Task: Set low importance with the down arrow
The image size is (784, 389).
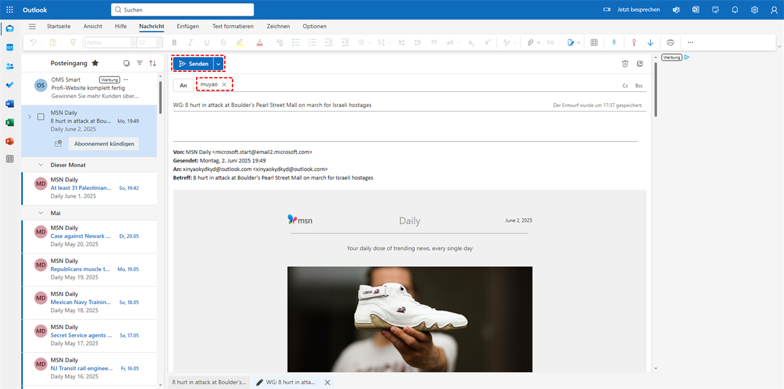Action: [650, 42]
